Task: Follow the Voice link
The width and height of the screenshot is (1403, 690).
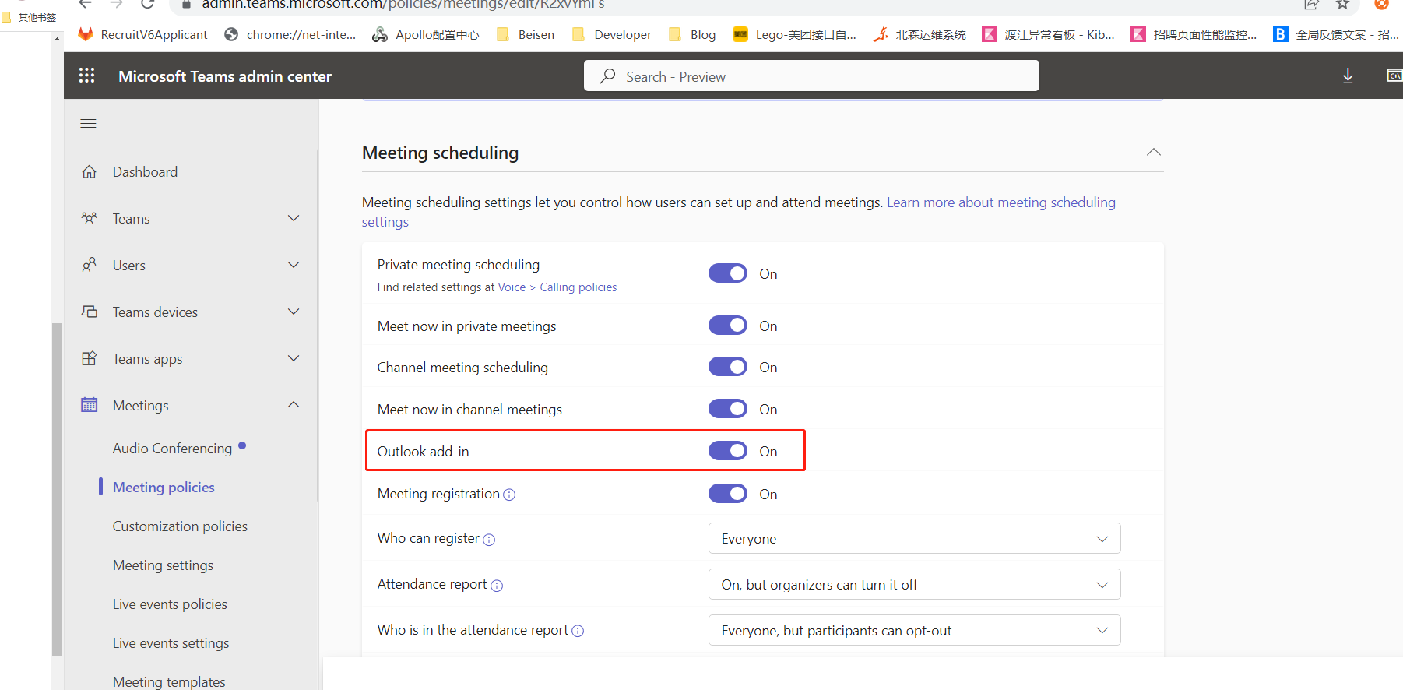Action: pyautogui.click(x=512, y=287)
